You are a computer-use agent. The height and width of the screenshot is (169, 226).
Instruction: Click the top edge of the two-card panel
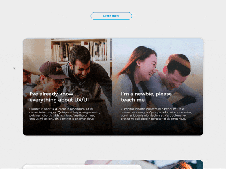(x=113, y=39)
